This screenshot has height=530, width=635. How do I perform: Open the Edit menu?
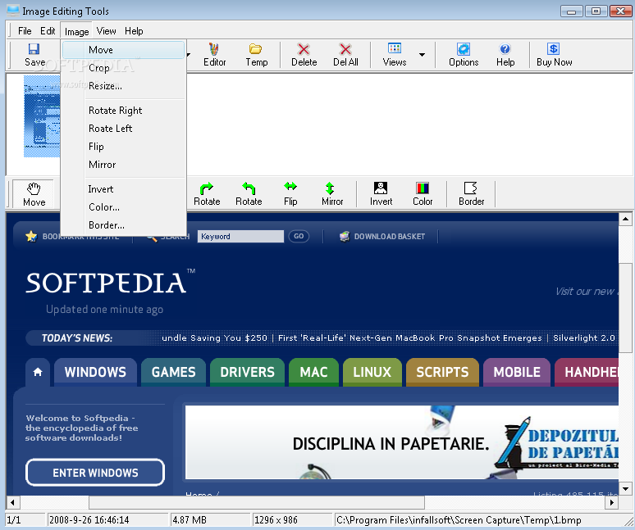pyautogui.click(x=48, y=31)
